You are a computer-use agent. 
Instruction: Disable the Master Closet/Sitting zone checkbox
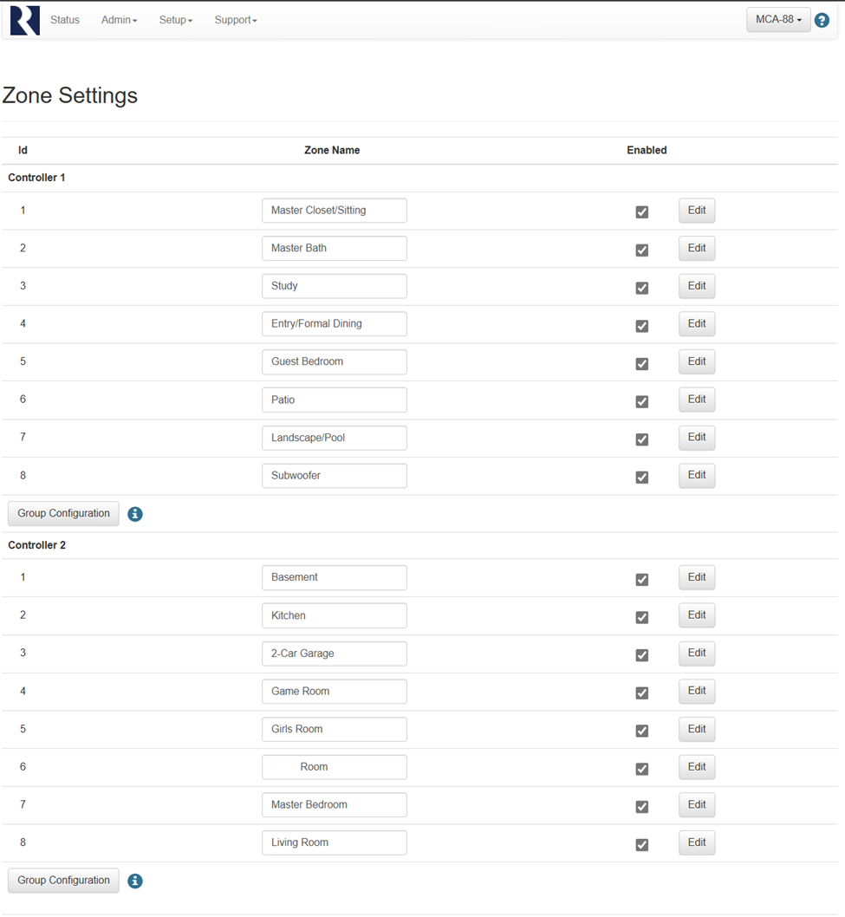pos(642,211)
